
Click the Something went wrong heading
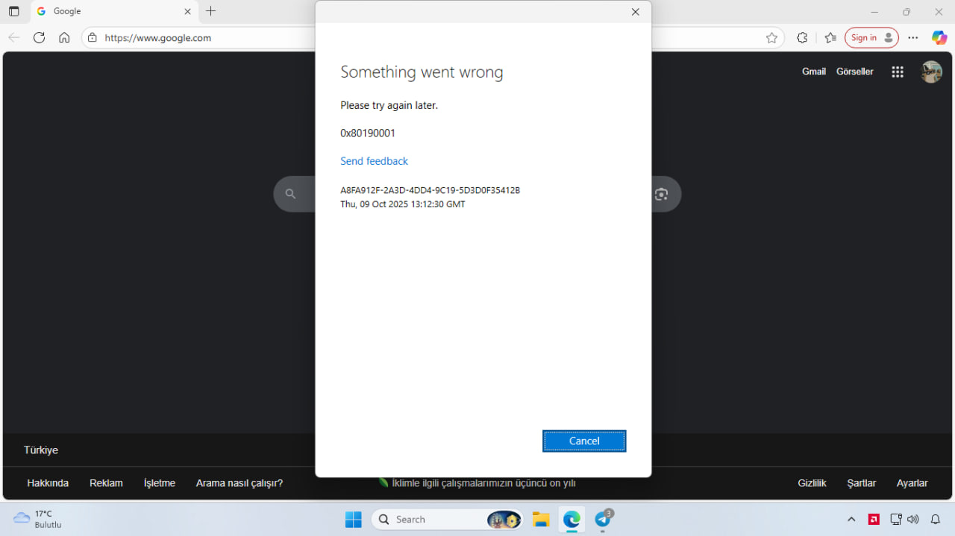(x=422, y=72)
